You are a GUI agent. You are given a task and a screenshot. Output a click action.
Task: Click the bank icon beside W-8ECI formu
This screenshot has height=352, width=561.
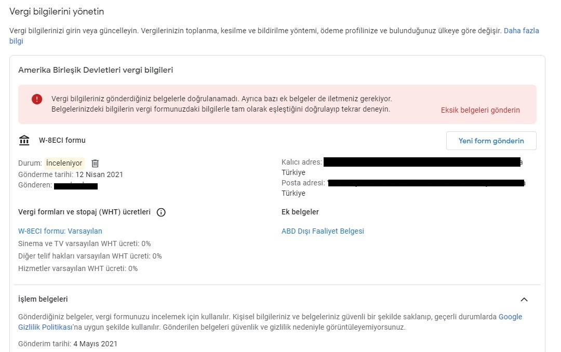click(24, 140)
